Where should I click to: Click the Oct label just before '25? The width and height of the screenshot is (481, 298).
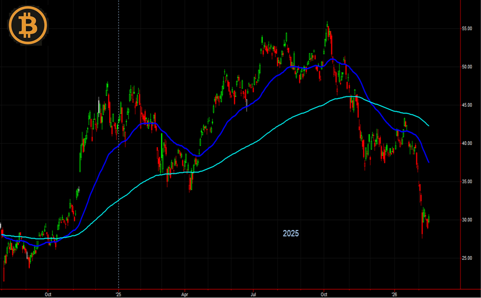(48, 294)
